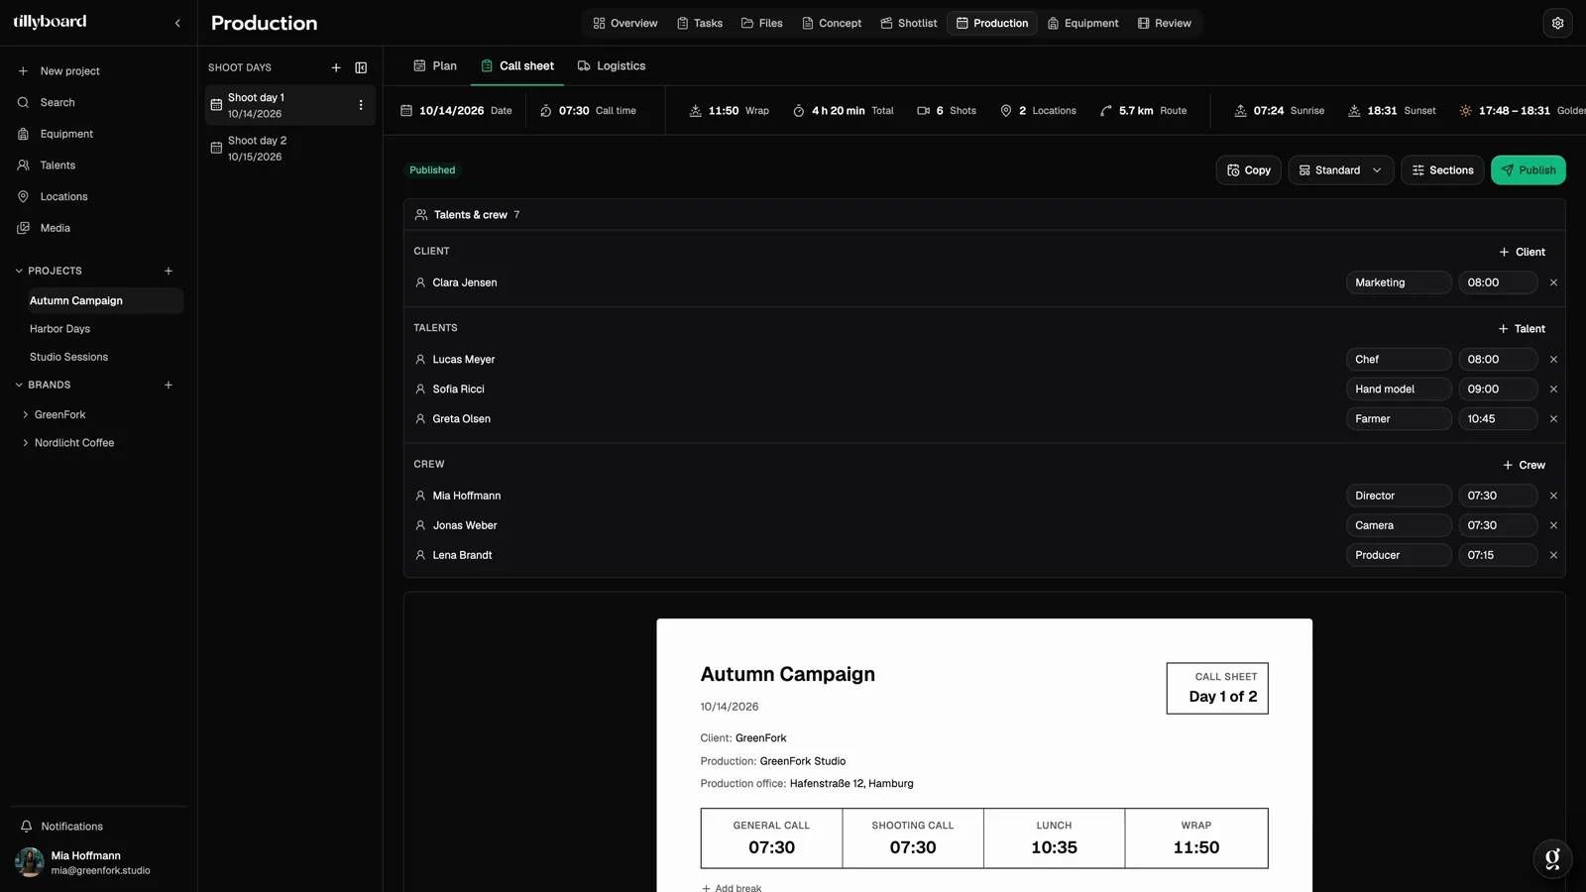
Task: Toggle the shoot days panel layout icon
Action: (361, 67)
